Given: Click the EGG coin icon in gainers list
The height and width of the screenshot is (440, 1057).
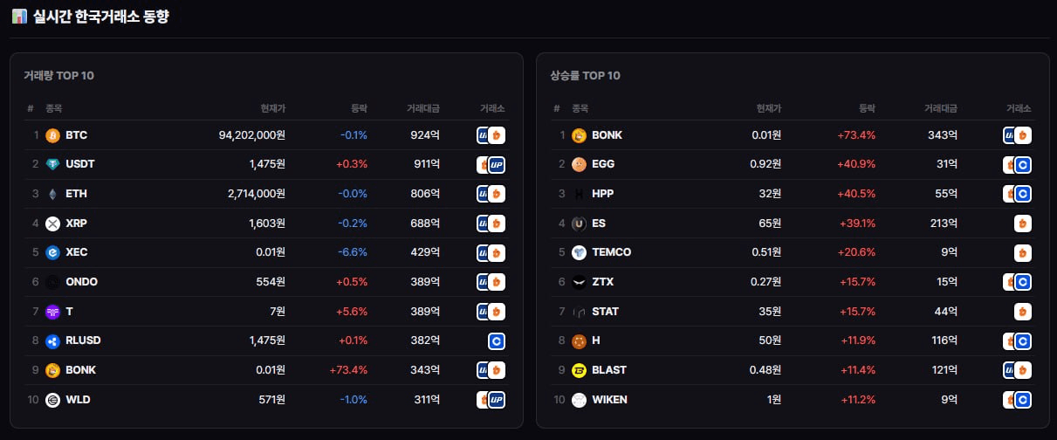Looking at the screenshot, I should pos(579,164).
